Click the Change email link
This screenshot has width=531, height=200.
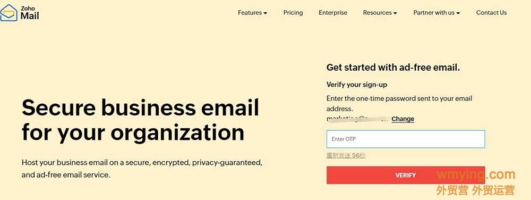pyautogui.click(x=402, y=119)
